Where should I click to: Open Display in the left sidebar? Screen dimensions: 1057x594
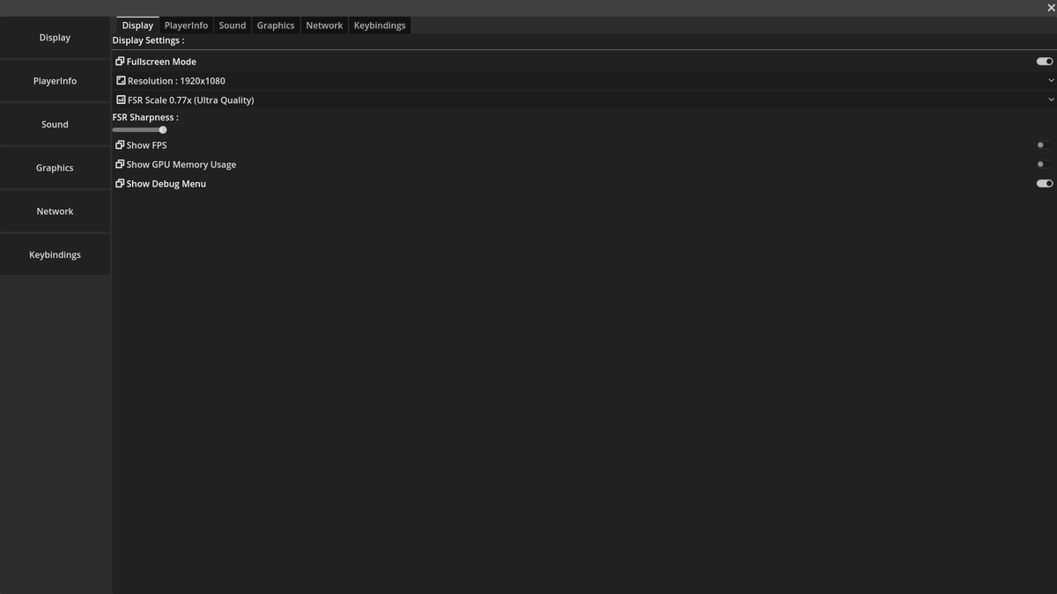point(55,38)
